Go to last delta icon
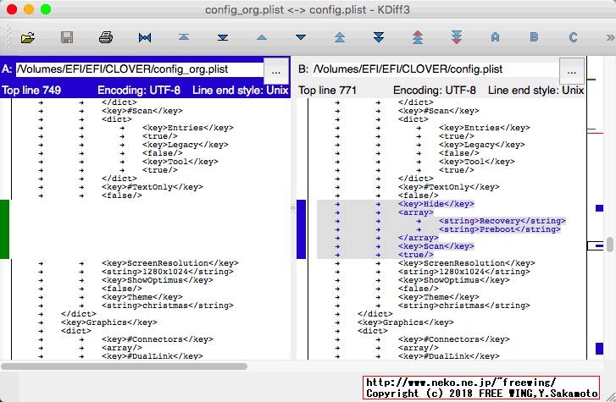 [x=223, y=38]
